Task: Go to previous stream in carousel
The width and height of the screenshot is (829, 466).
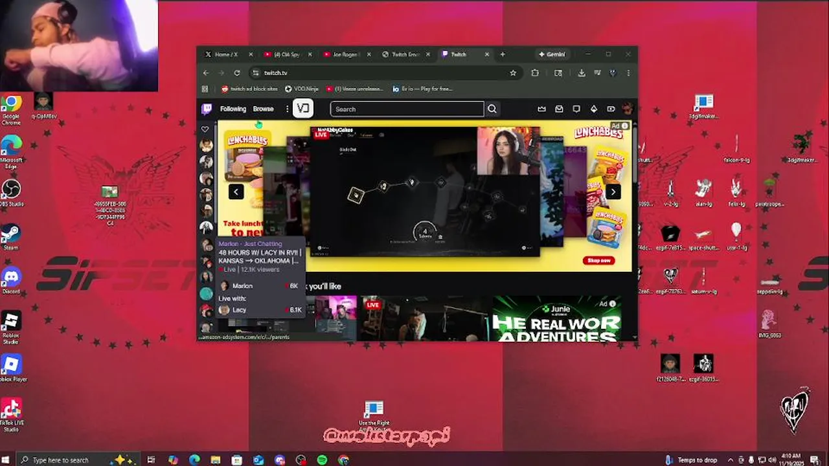Action: 236,192
